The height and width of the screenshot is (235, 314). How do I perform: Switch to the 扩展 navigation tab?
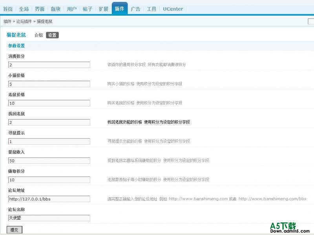pos(104,9)
